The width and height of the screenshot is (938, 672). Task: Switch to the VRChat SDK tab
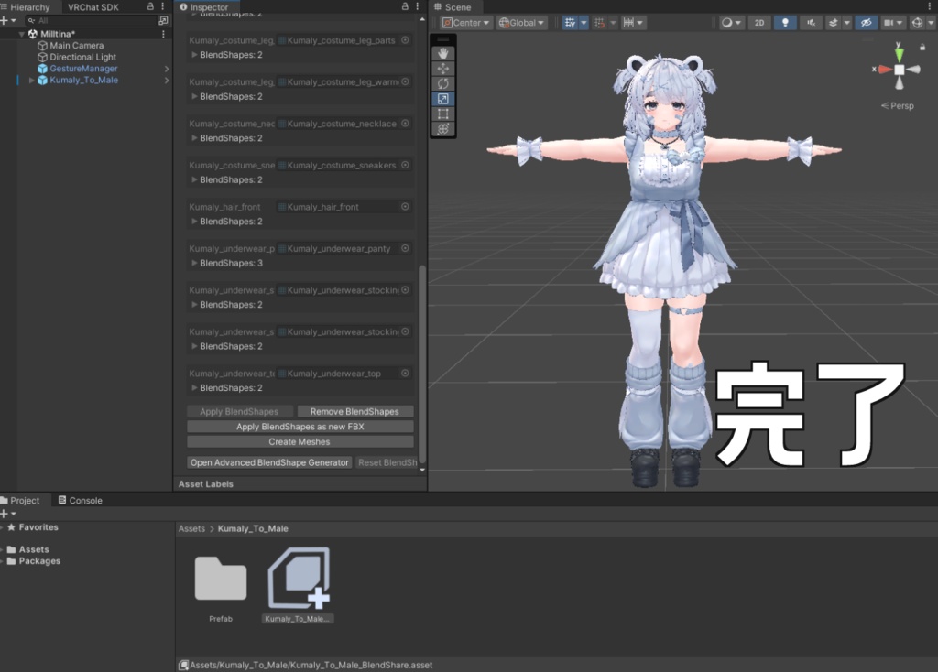point(93,7)
